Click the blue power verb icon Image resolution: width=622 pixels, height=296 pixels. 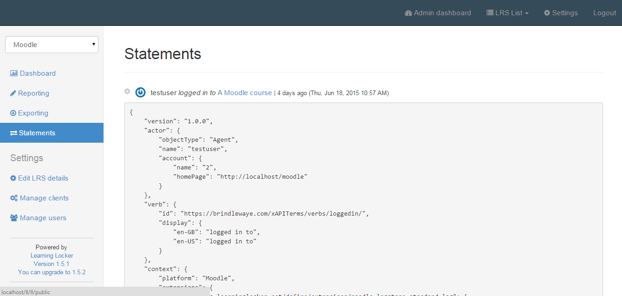(x=140, y=92)
